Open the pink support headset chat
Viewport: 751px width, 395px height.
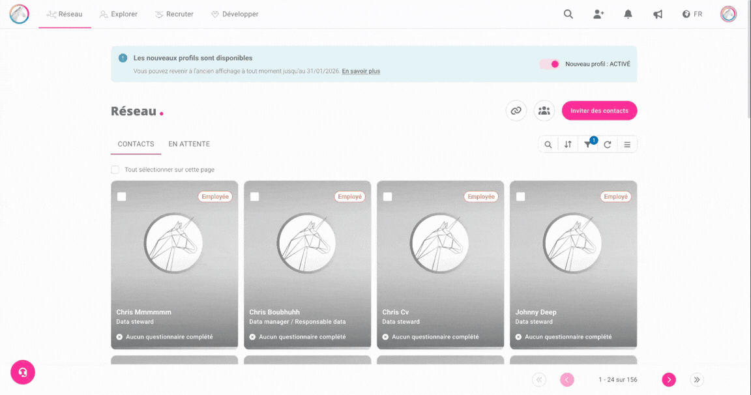[x=23, y=372]
